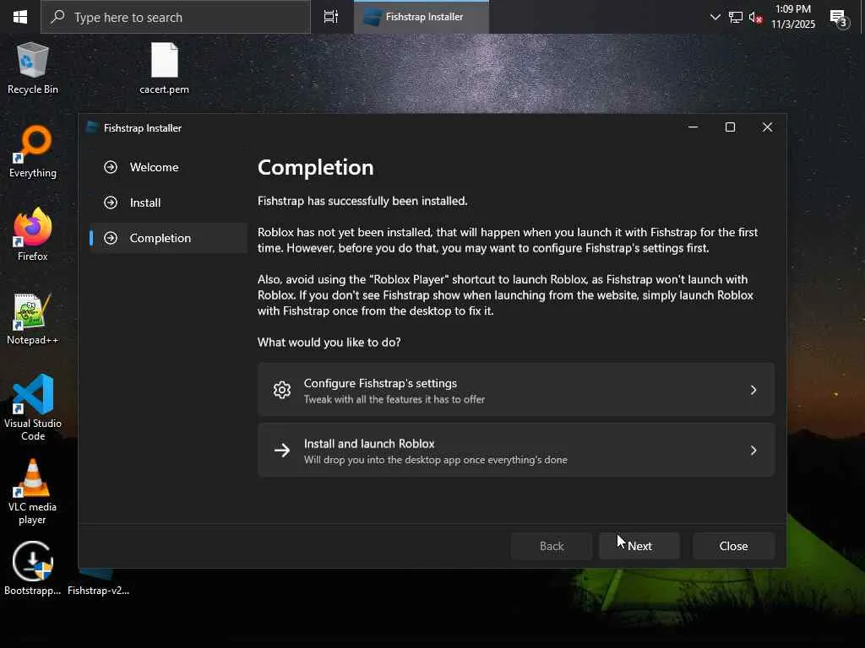Go to the Welcome step
Viewport: 865px width, 648px height.
tap(168, 167)
